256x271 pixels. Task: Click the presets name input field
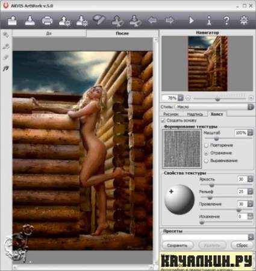[205, 237]
